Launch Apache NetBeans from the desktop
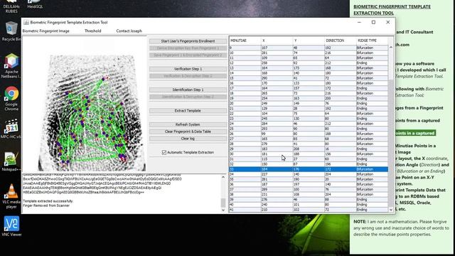This screenshot has width=455, height=256. pos(11,65)
